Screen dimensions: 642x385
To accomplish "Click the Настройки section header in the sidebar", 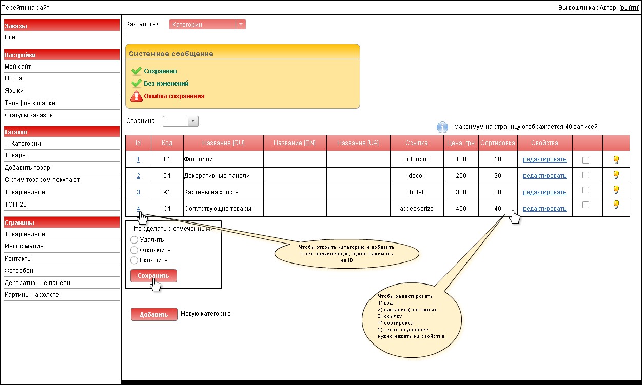I will click(62, 55).
